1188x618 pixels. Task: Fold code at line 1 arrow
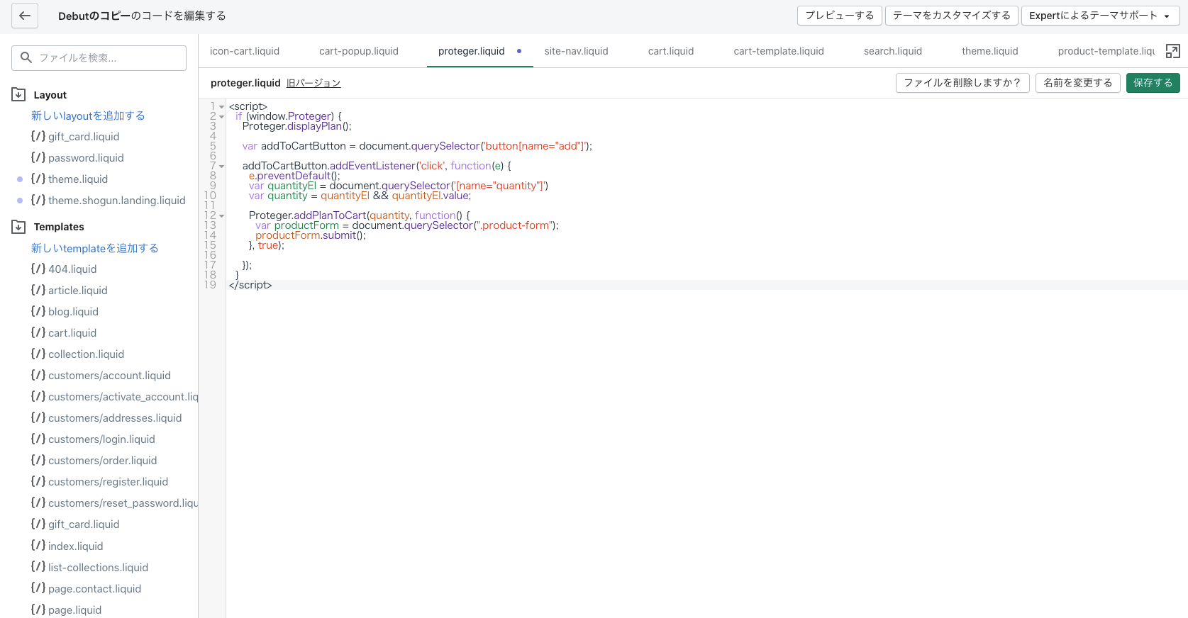tap(221, 107)
